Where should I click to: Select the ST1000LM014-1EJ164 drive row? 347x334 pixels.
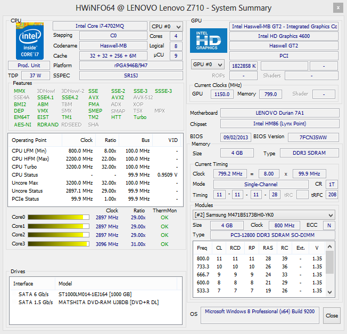coord(96,295)
